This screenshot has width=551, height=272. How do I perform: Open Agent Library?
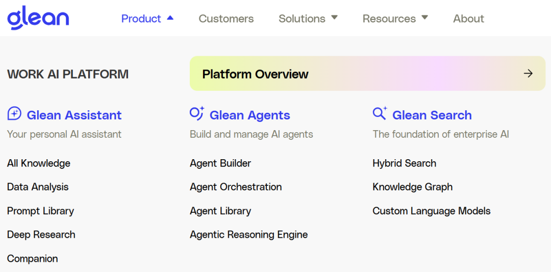point(220,211)
